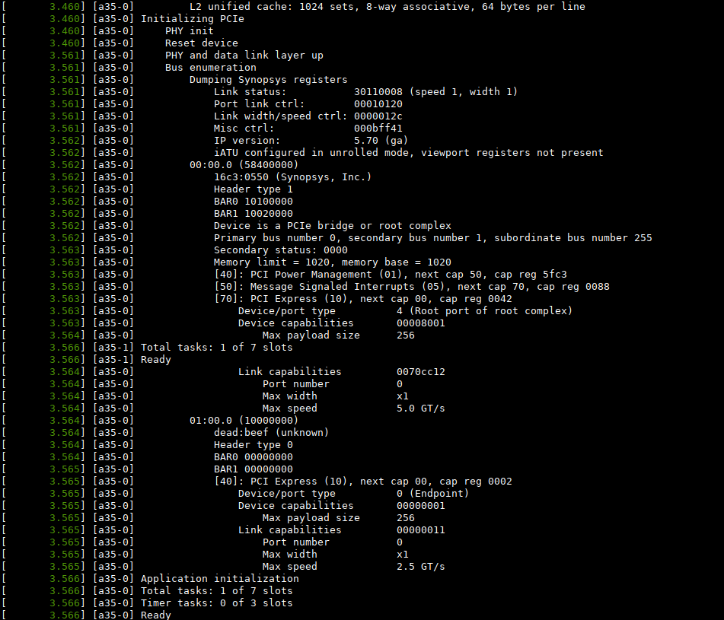
Task: Select the Link status value 30110008
Action: tap(378, 91)
